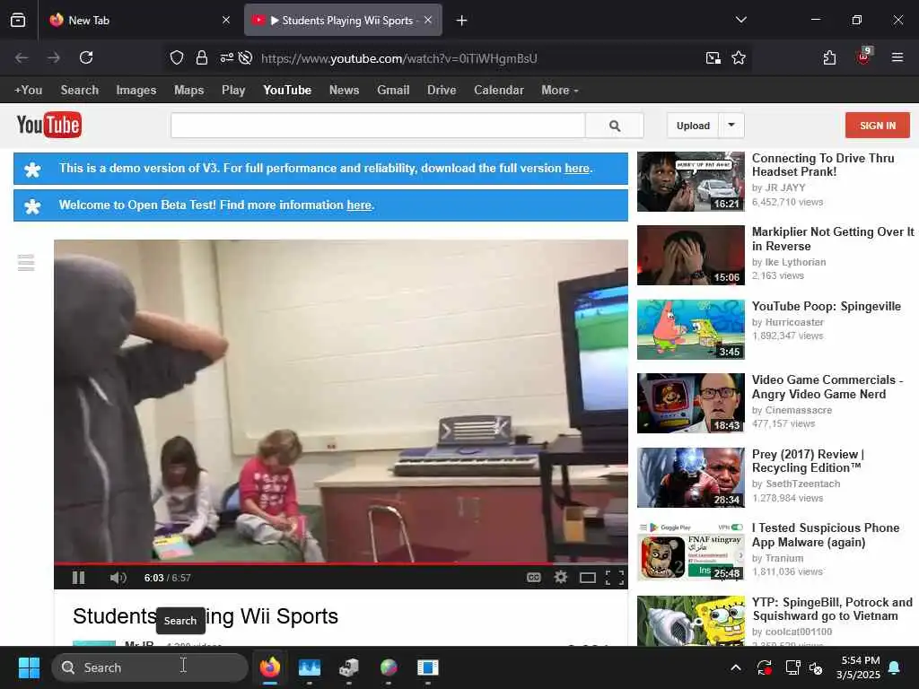Open YouTube Poop: Spingeville thumbnail
Image resolution: width=919 pixels, height=689 pixels.
tap(691, 329)
